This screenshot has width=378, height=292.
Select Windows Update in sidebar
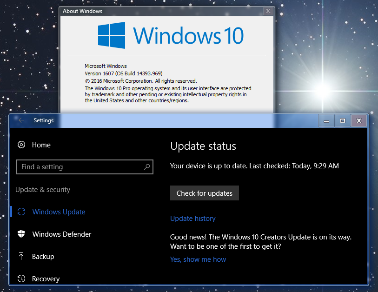point(59,212)
